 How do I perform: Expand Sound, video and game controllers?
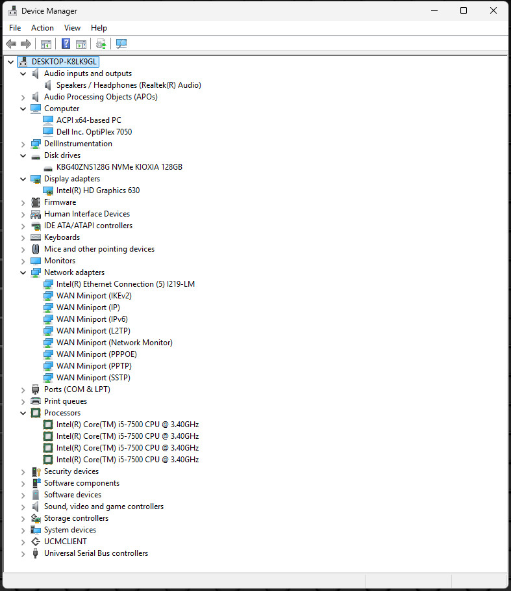[x=23, y=507]
